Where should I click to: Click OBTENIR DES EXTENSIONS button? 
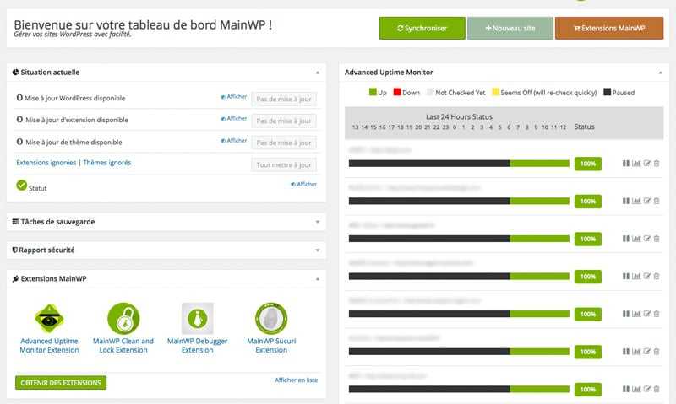(x=61, y=382)
